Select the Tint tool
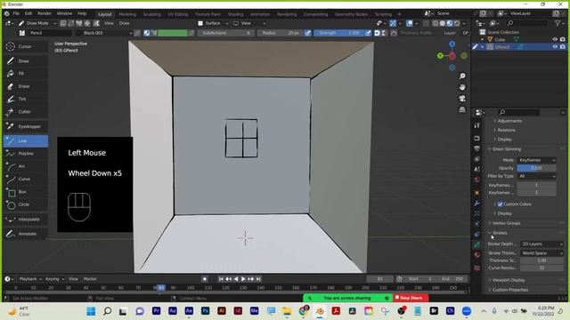Viewport: 570px width, 320px height. point(26,99)
